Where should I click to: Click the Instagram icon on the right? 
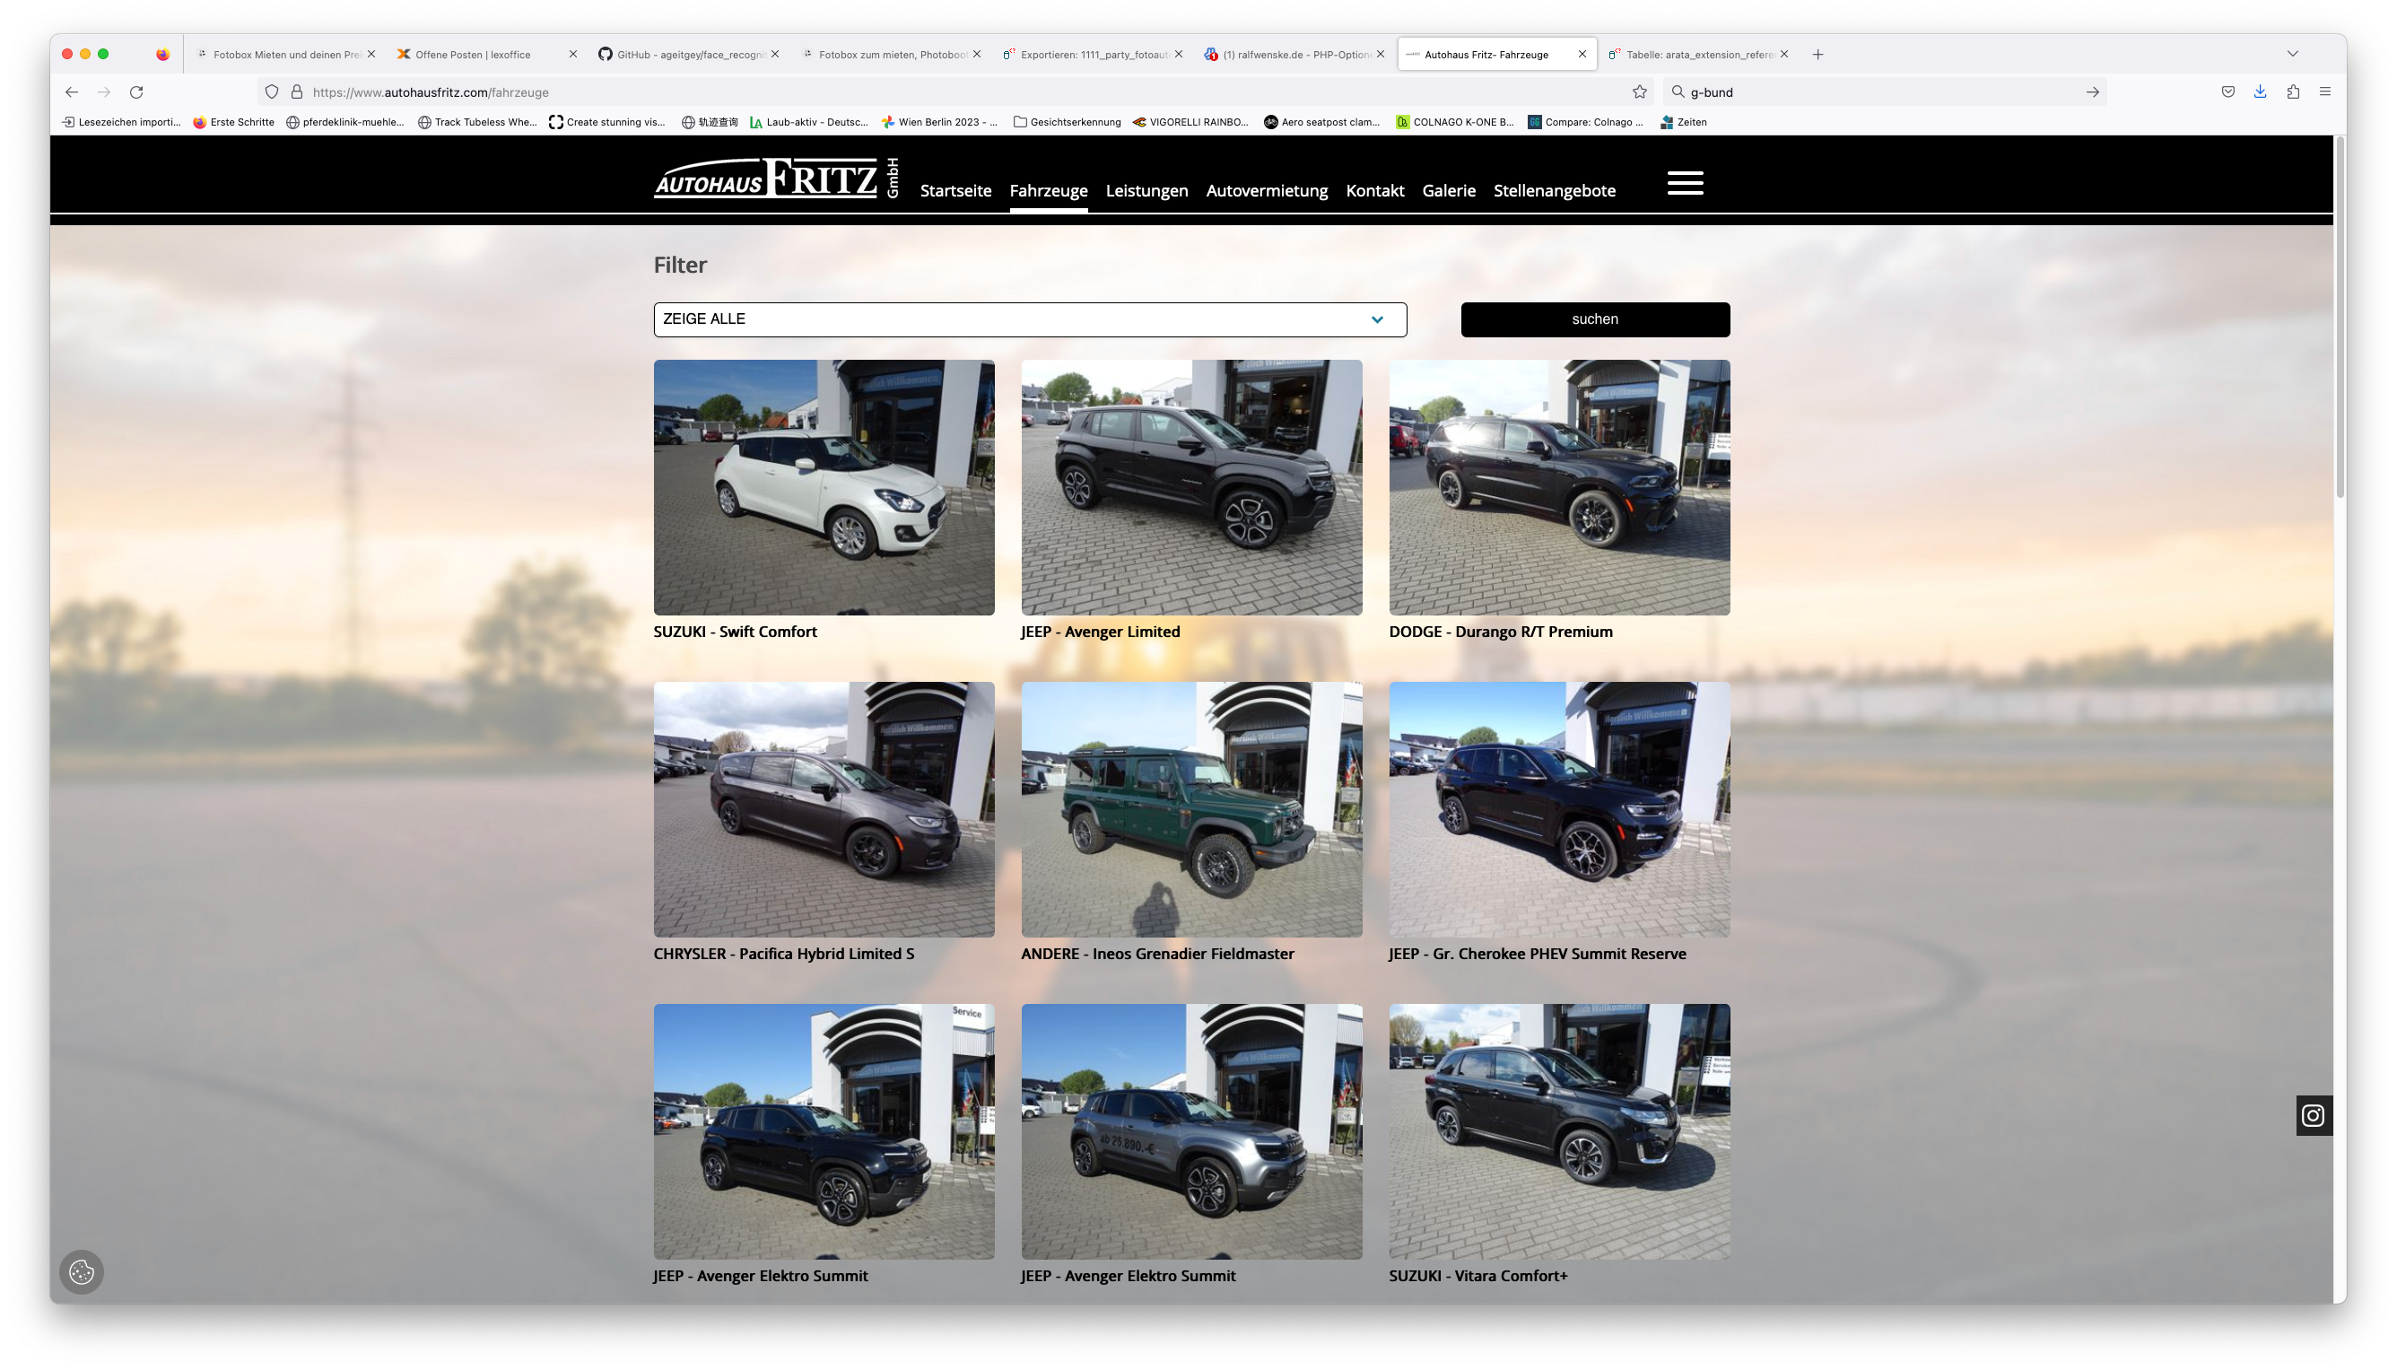2314,1116
